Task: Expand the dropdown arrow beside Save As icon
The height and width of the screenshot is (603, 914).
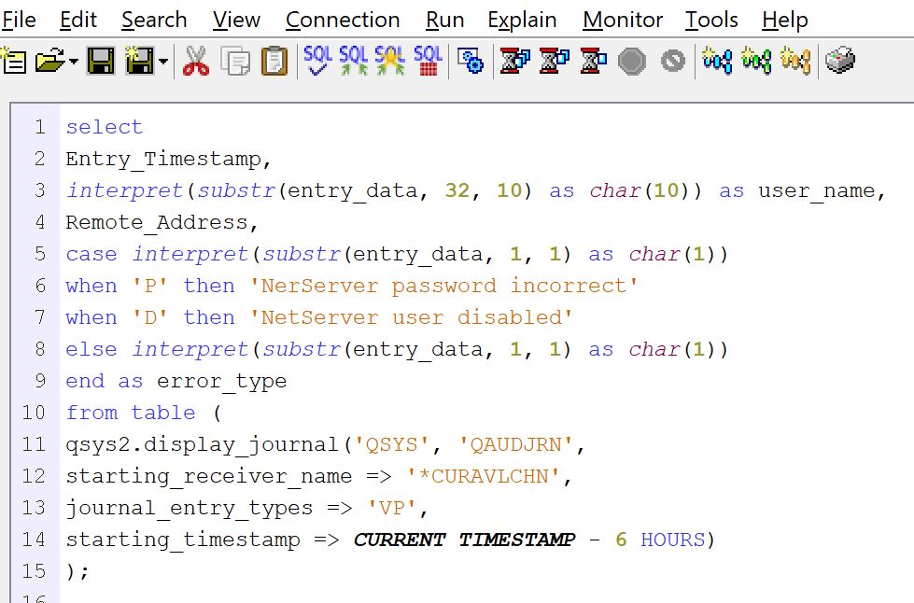Action: pyautogui.click(x=164, y=63)
